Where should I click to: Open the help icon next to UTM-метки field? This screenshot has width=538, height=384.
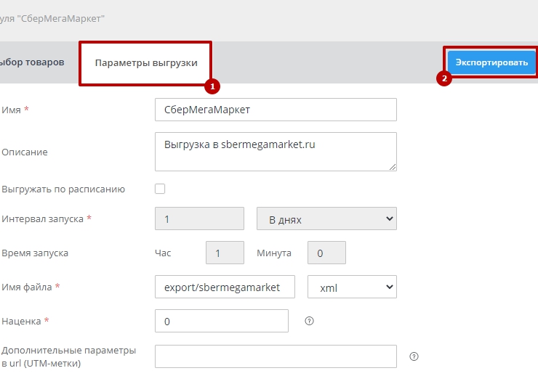414,356
